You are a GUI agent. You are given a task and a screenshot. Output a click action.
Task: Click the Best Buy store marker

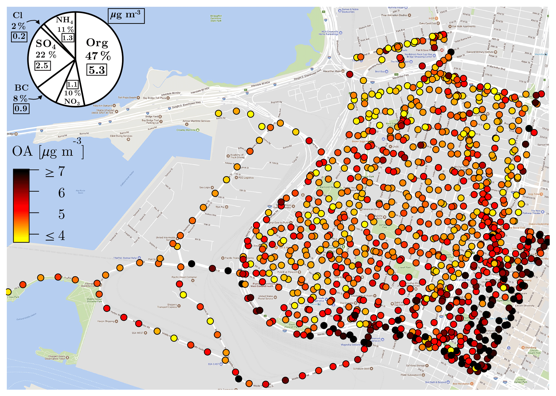coord(387,71)
